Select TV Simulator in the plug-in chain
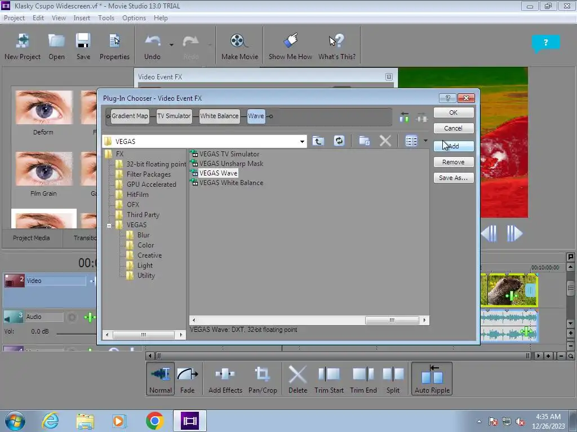577x432 pixels. point(174,116)
